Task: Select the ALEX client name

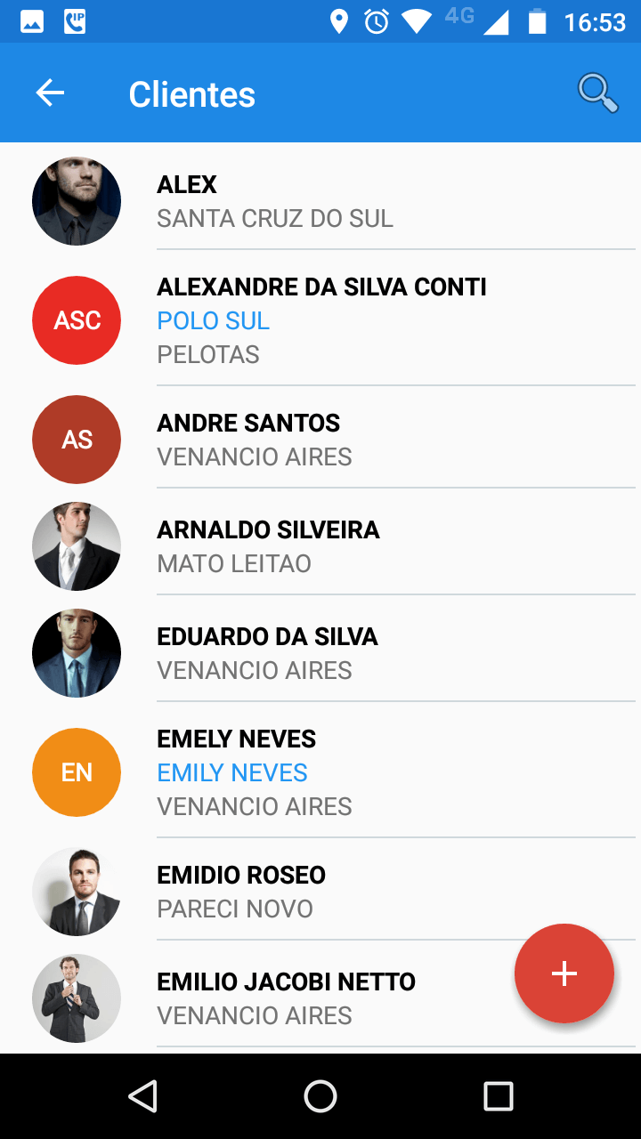Action: coord(187,185)
